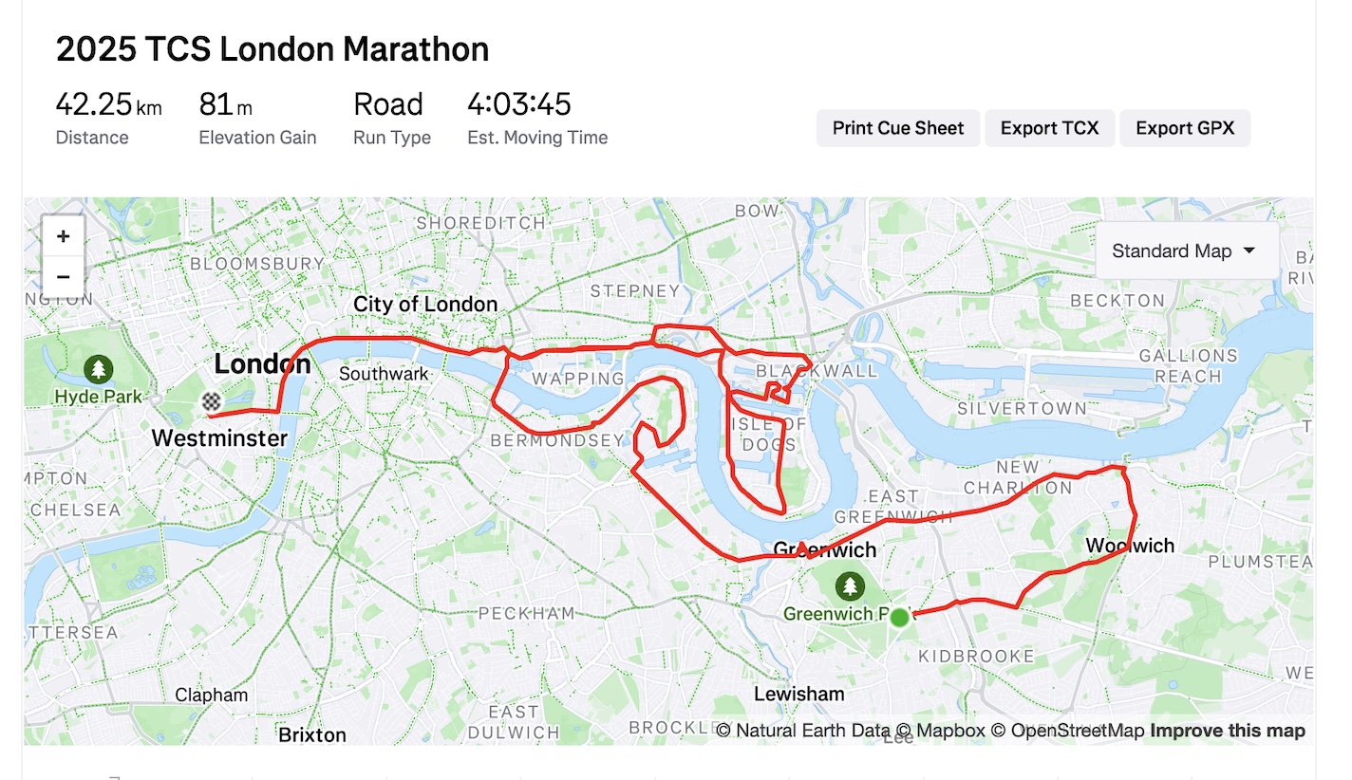Print the cue sheet
1352x780 pixels.
[898, 128]
